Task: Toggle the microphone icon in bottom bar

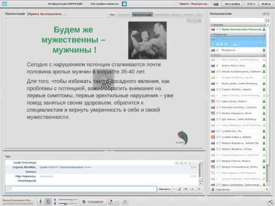Action: tap(41, 201)
